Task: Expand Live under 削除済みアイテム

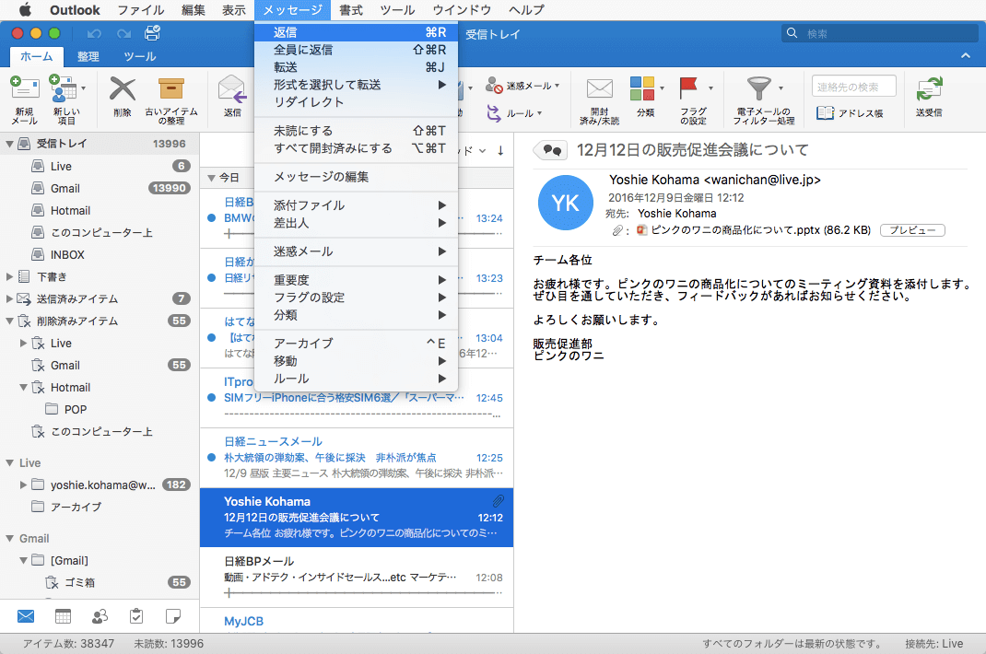Action: coord(23,343)
